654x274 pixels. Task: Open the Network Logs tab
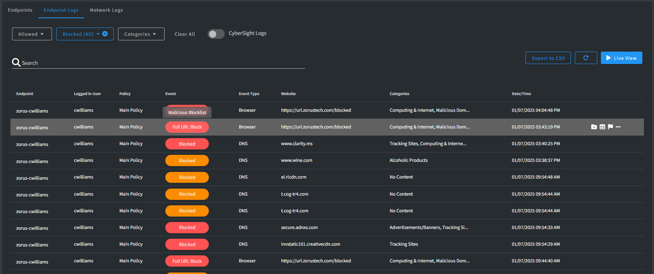point(106,10)
